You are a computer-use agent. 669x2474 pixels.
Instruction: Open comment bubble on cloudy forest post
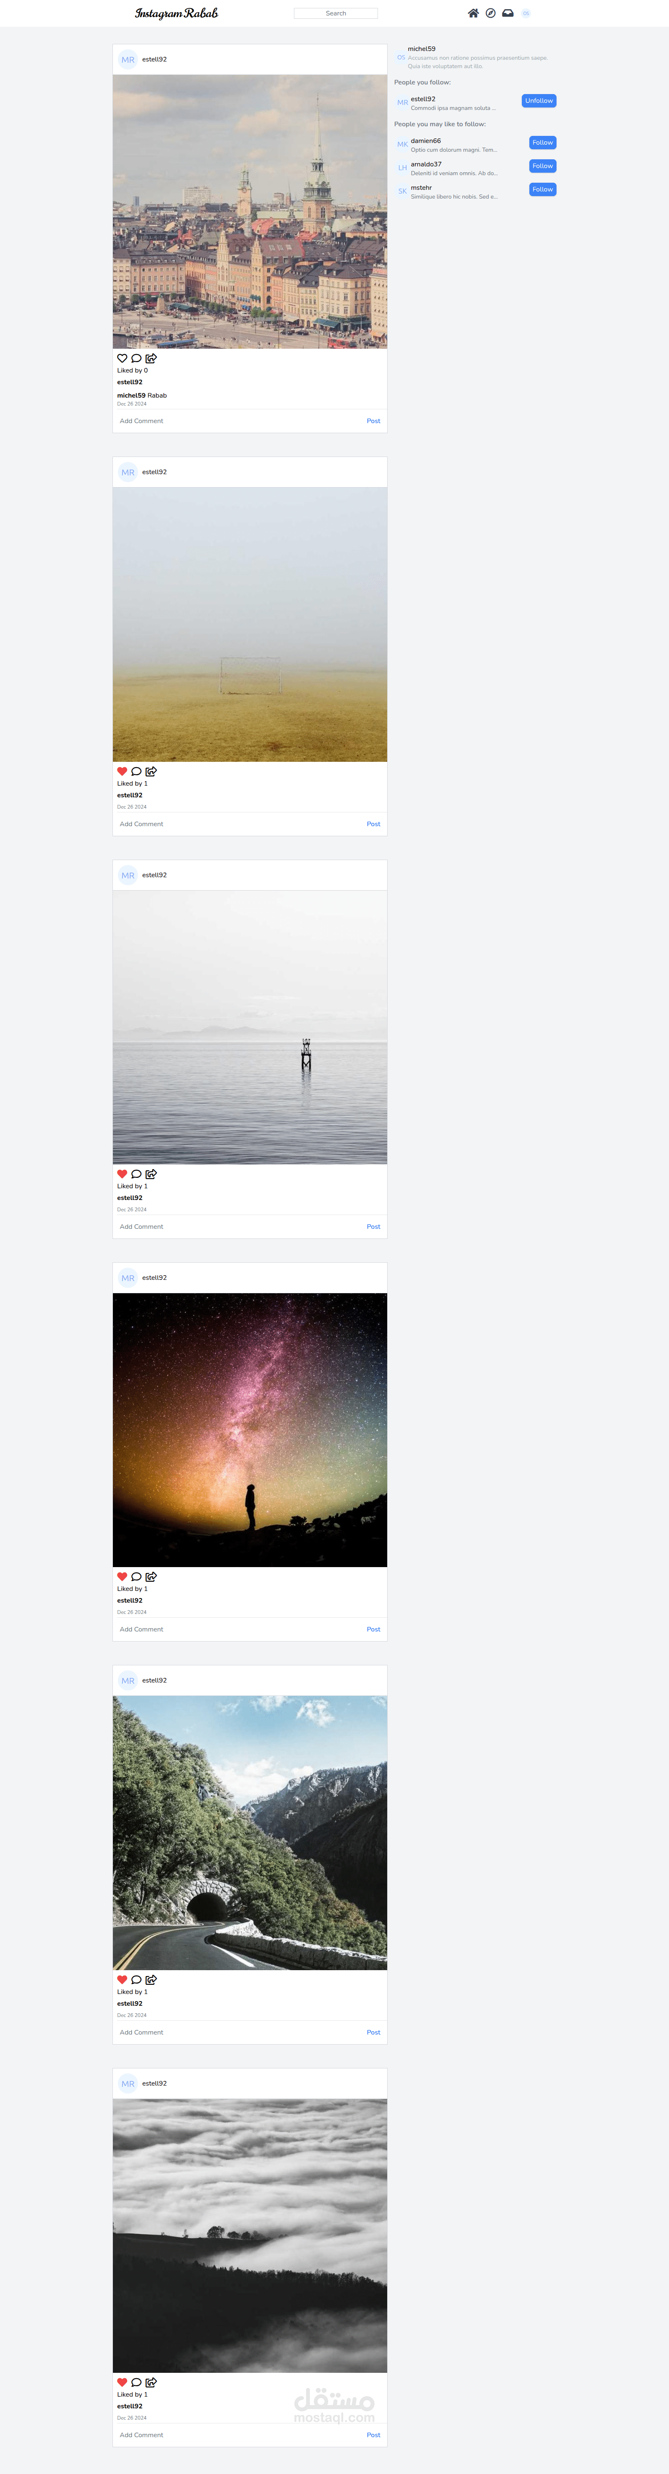tap(136, 2382)
